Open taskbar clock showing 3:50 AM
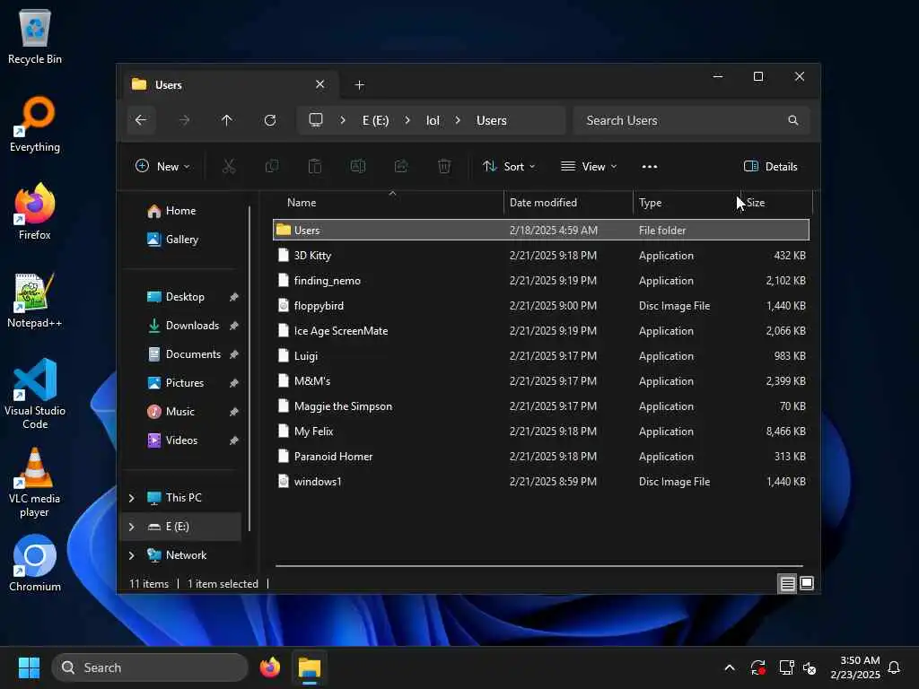The height and width of the screenshot is (689, 919). [855, 667]
